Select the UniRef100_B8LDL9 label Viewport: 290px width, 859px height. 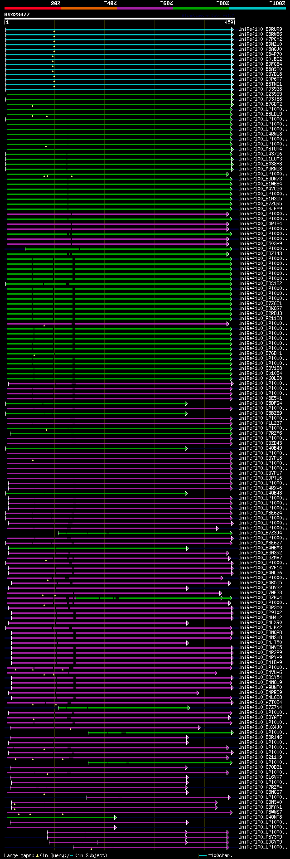(x=260, y=114)
